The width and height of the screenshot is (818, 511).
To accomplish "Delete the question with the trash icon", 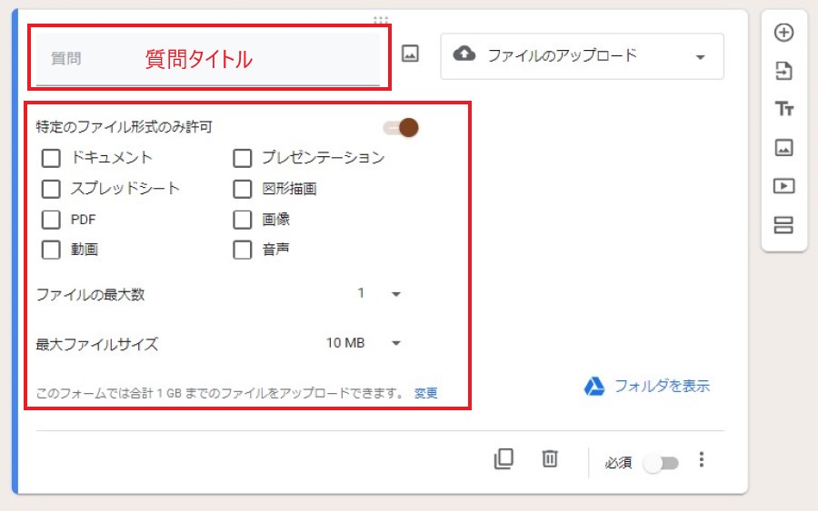I will [x=550, y=459].
